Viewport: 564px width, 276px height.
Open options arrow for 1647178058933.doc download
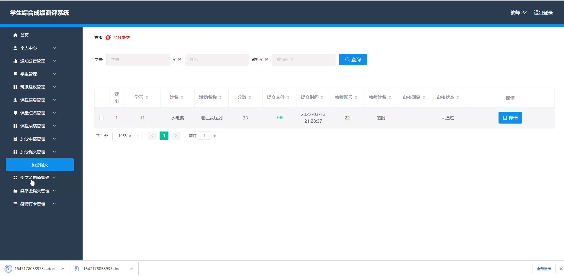[132, 269]
